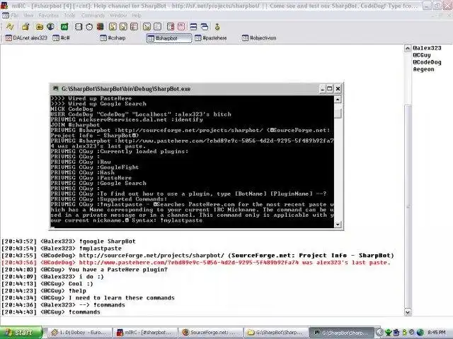Click the channel window icon left of the File menu
Image resolution: width=453 pixels, height=339 pixels.
pyautogui.click(x=6, y=16)
